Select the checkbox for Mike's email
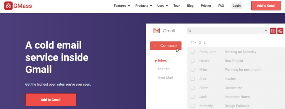Image resolution: width=285 pixels, height=109 pixels. coord(193,70)
